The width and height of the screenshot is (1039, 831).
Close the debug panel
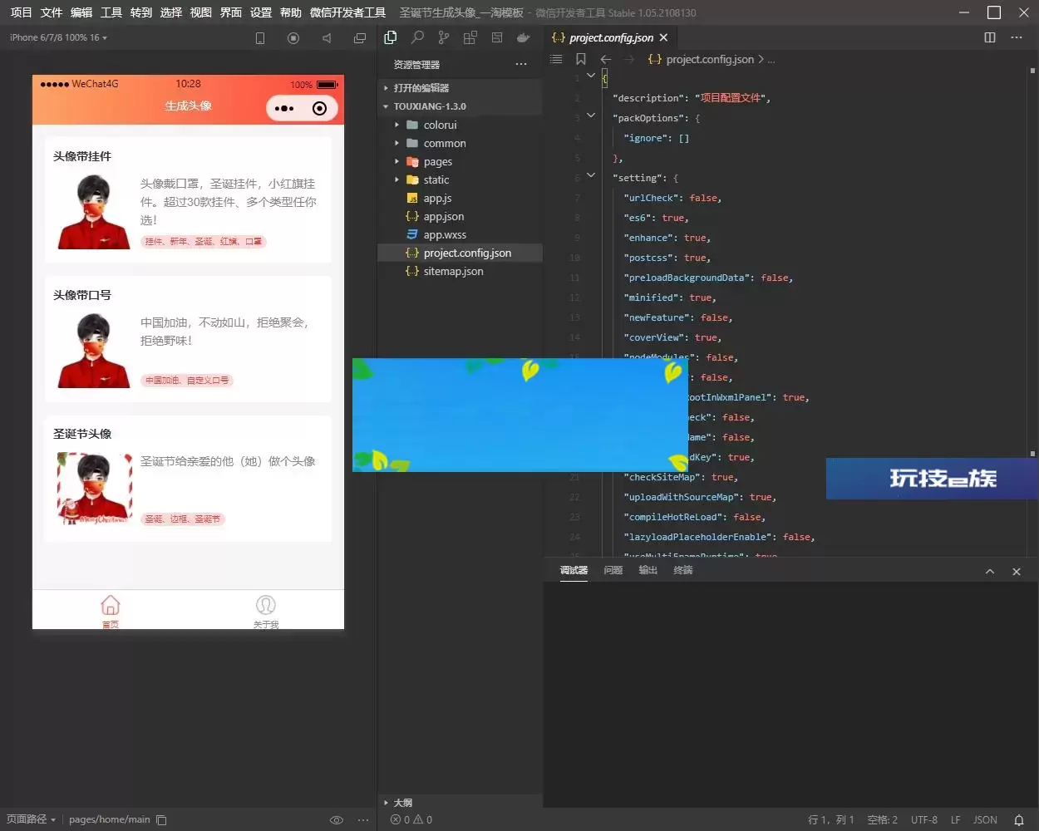1017,572
